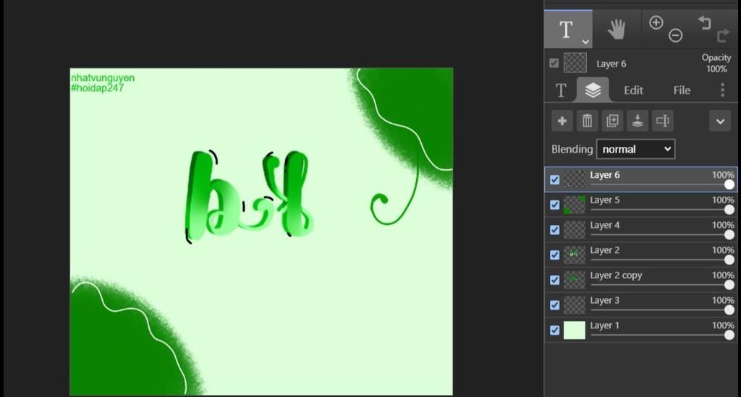Click the Opacity 100% readout
This screenshot has height=397, width=741.
[x=716, y=63]
